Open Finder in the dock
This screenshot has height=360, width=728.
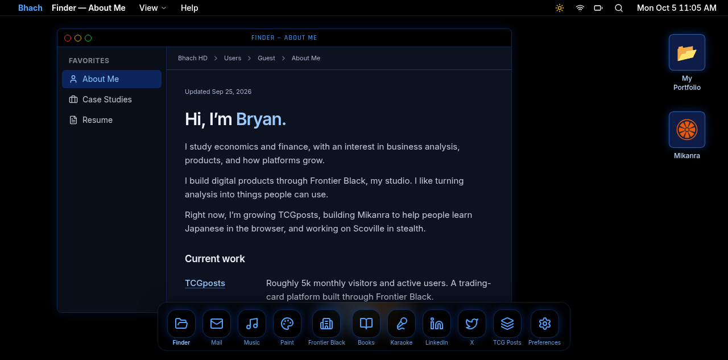(x=181, y=324)
